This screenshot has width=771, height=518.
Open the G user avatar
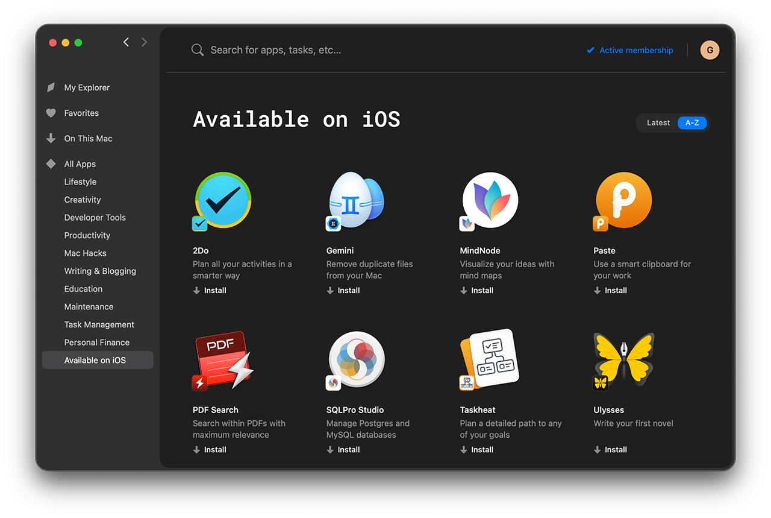point(710,50)
